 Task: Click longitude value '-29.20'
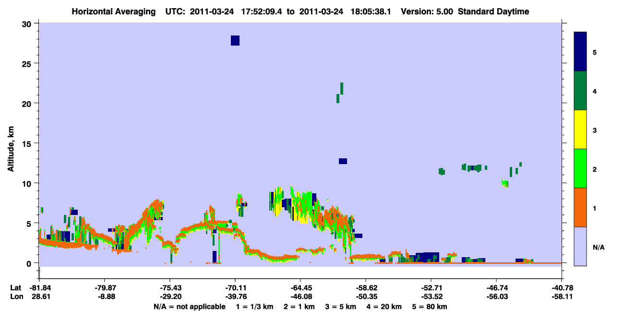coord(170,297)
